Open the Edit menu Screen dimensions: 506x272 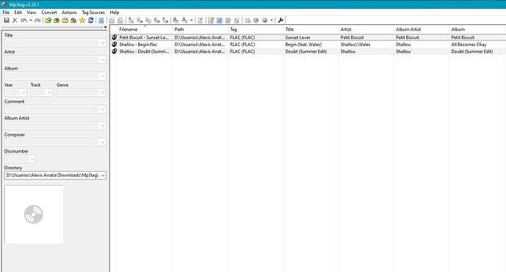coord(18,12)
